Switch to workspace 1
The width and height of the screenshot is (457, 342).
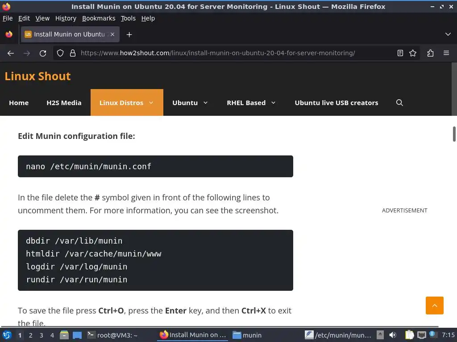[x=20, y=335]
